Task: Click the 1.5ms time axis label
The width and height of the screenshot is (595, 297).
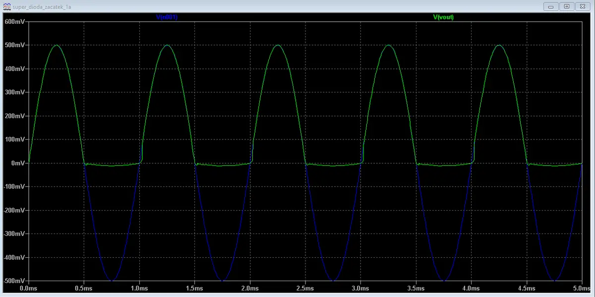Action: click(x=194, y=288)
